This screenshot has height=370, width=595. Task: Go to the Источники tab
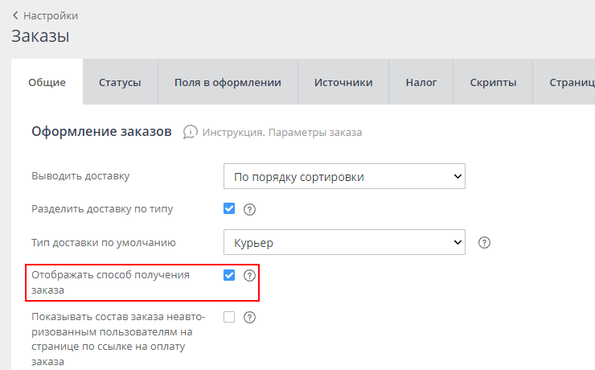pos(343,82)
